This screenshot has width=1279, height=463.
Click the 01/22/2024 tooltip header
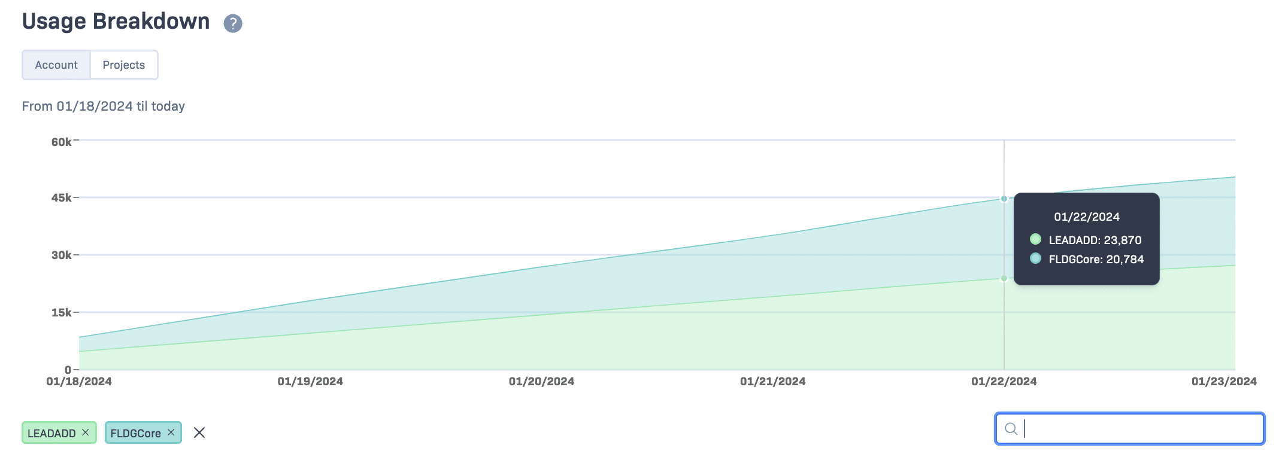point(1086,217)
